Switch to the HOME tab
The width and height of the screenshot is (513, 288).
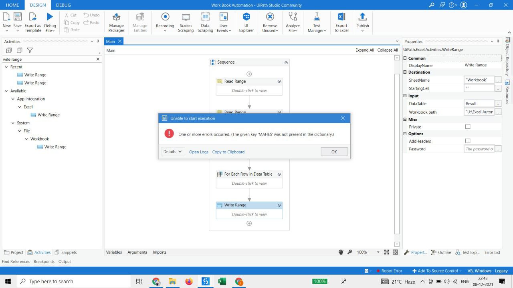point(12,5)
